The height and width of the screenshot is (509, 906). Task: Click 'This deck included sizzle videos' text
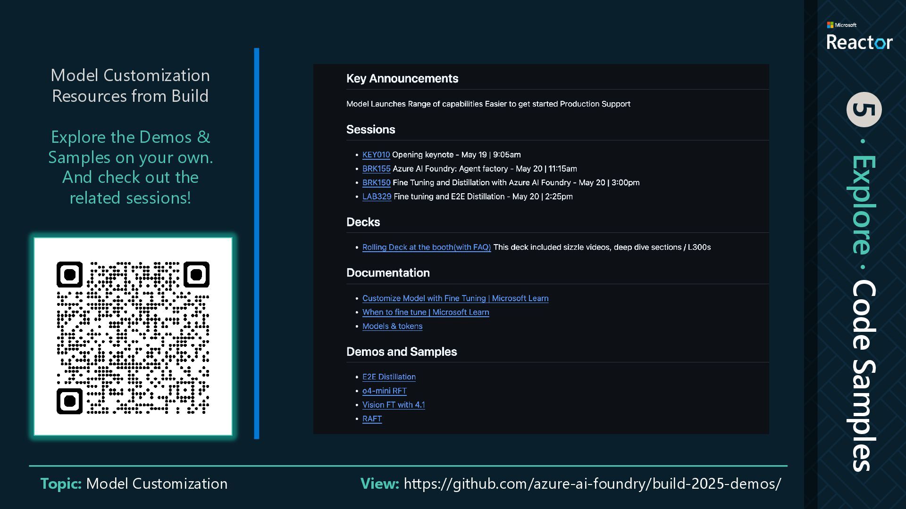(x=602, y=247)
